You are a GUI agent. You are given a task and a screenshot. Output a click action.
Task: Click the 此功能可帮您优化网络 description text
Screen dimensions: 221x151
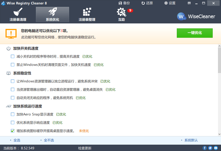pyautogui.click(x=59, y=37)
